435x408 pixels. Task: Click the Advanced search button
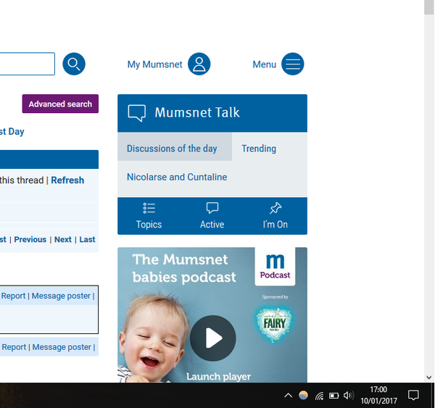click(x=60, y=104)
